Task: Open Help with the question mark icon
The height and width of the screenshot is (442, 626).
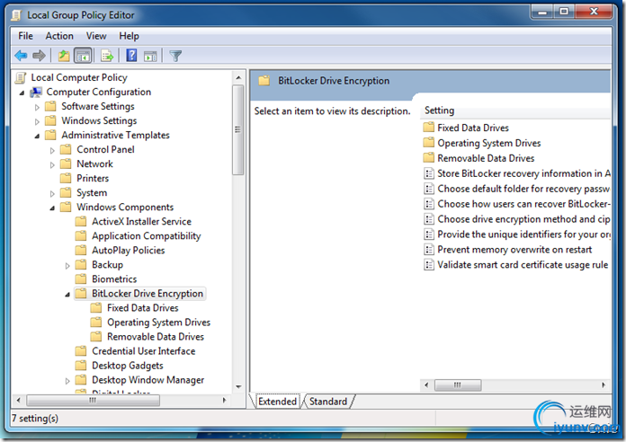Action: point(131,56)
